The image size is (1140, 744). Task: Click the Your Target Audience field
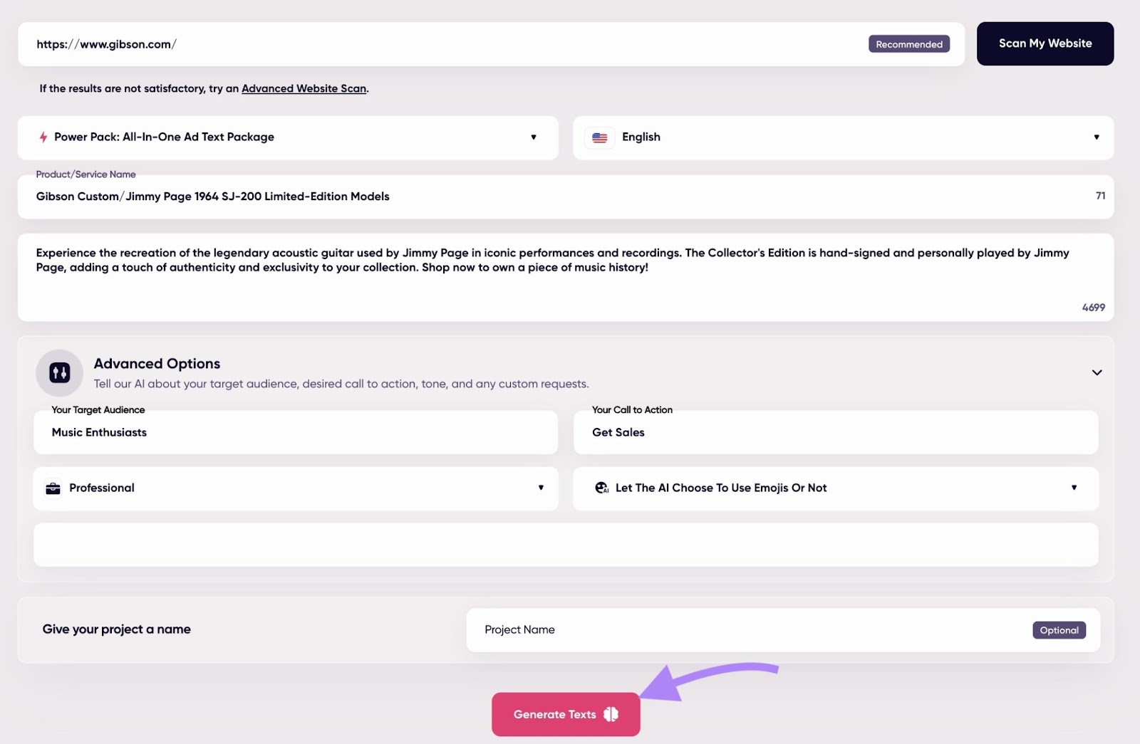[295, 433]
